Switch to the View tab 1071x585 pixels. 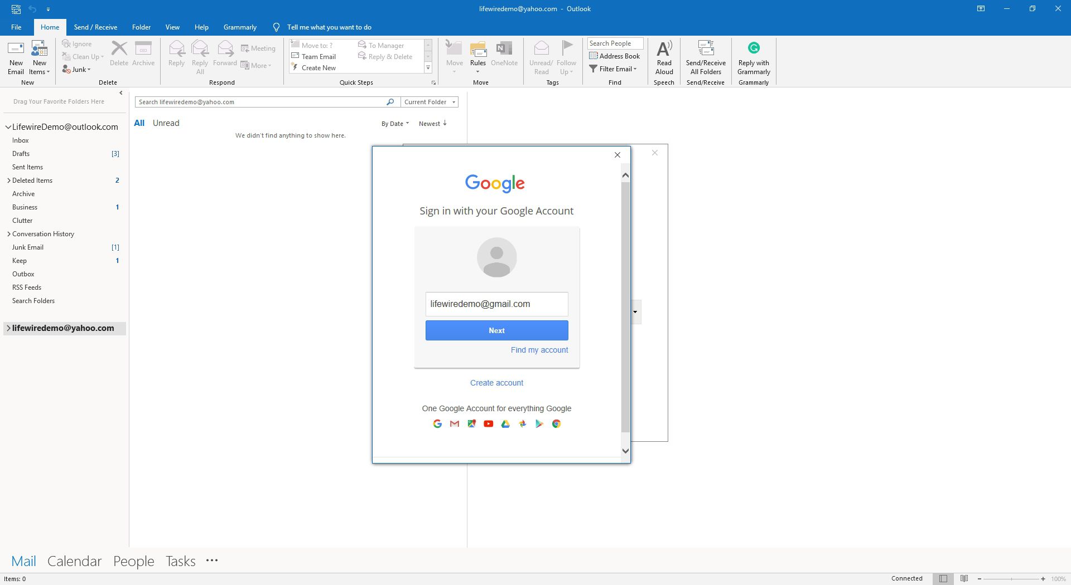172,27
